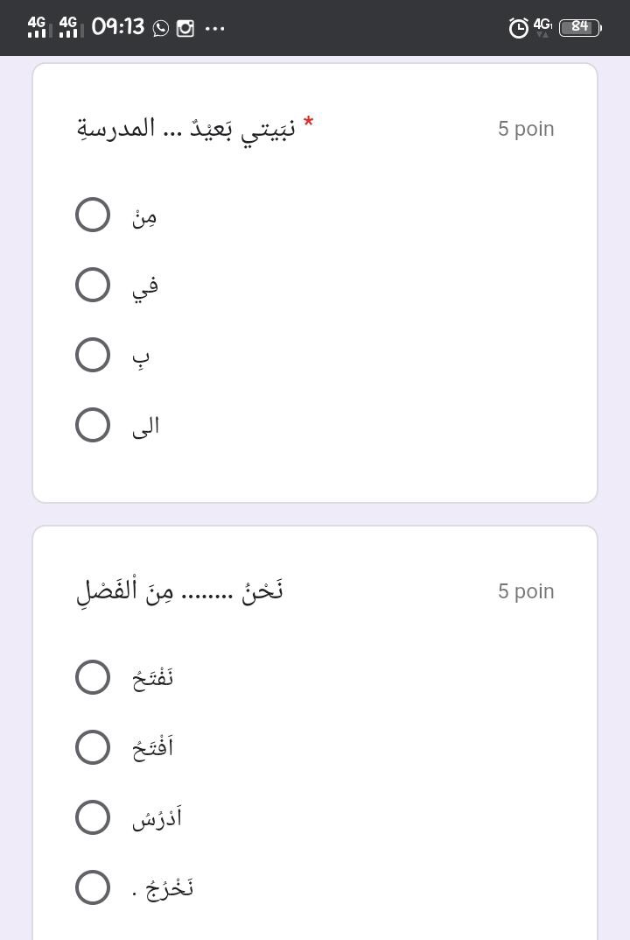Tap the question text about الفصل
This screenshot has height=940, width=630.
[179, 591]
